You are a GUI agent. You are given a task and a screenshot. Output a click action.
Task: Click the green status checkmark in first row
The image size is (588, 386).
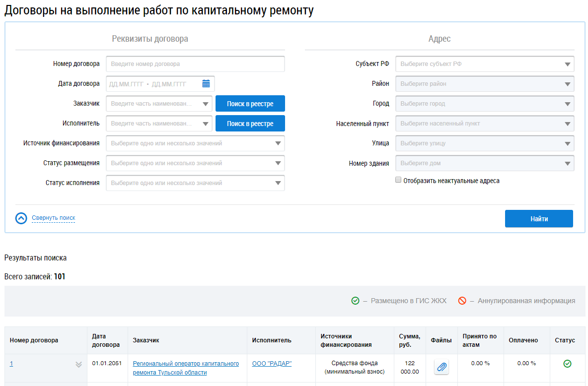[x=567, y=364]
